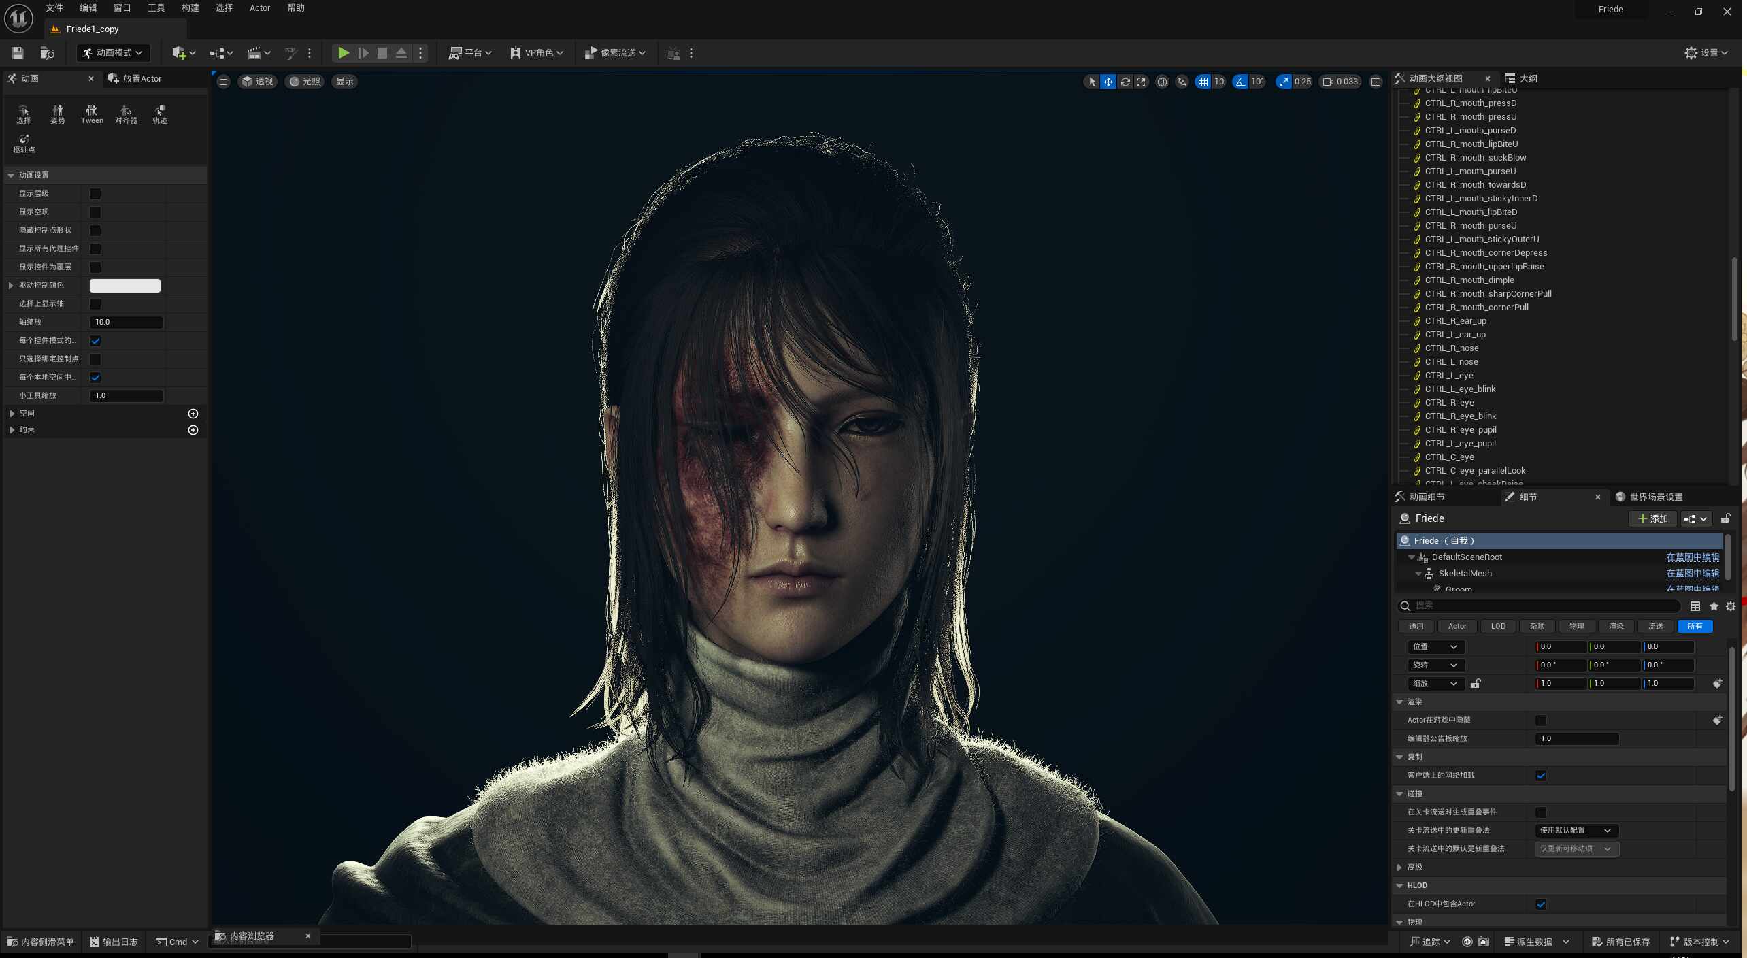The image size is (1747, 958).
Task: Click the 添加 button in the details panel
Action: tap(1653, 518)
